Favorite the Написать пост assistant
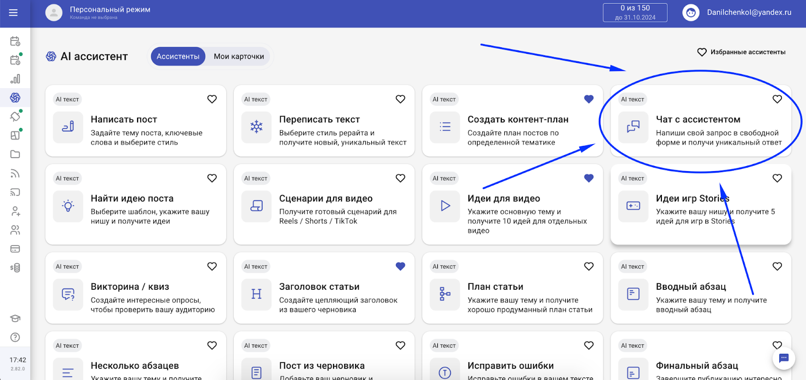Screen dimensions: 806x380 [212, 99]
